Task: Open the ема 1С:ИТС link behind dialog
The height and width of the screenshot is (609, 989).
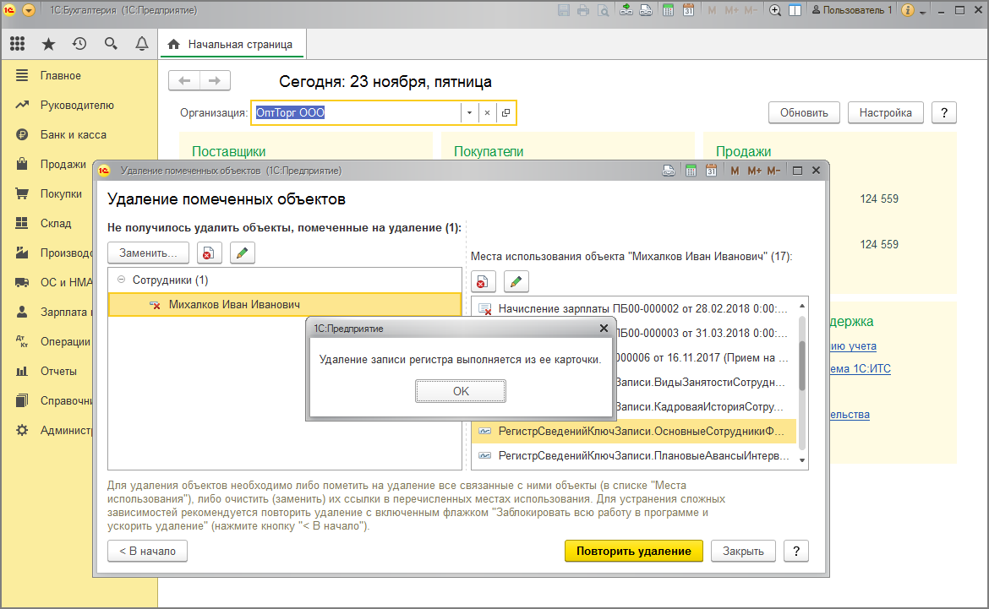Action: [861, 369]
